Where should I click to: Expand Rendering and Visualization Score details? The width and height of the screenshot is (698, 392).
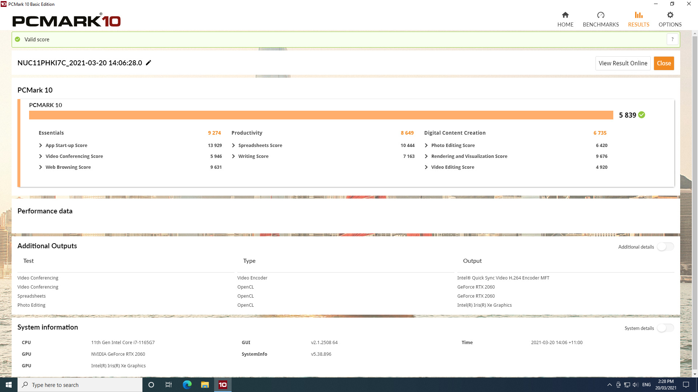coord(426,156)
